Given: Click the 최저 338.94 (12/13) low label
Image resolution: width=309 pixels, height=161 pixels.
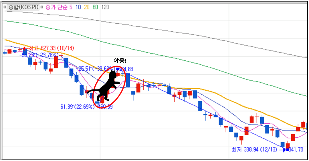Looking at the screenshot, I should pos(254,150).
